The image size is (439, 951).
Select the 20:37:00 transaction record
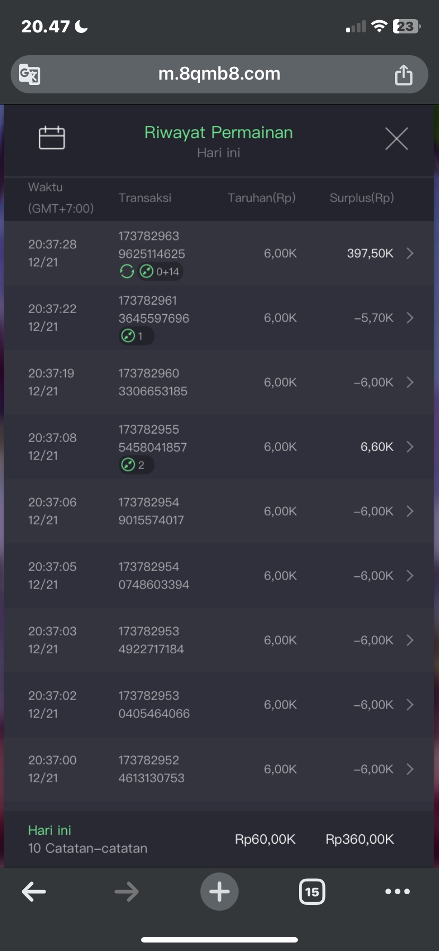[x=212, y=769]
